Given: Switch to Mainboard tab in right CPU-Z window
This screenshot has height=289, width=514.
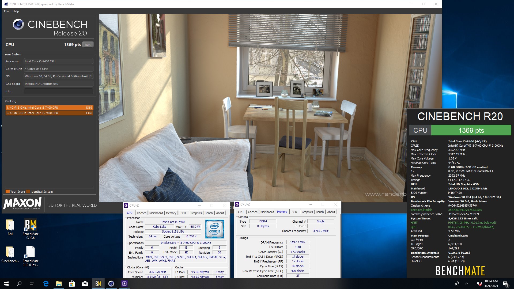Looking at the screenshot, I should [x=267, y=212].
